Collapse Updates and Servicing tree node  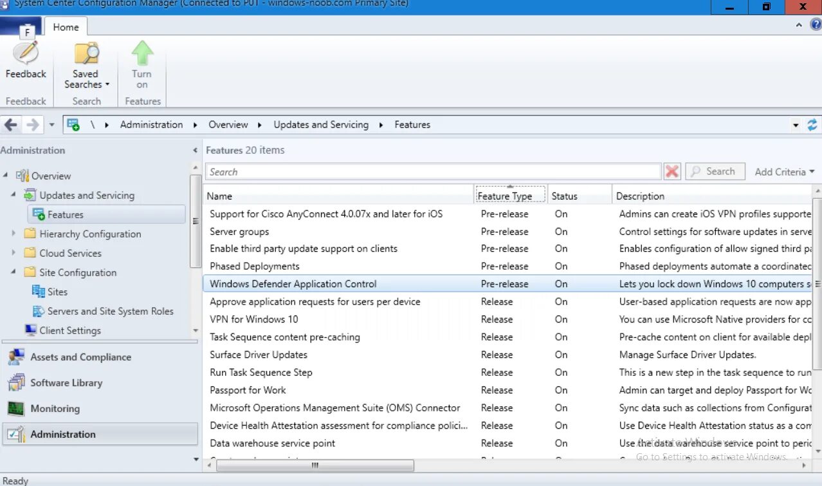click(14, 195)
